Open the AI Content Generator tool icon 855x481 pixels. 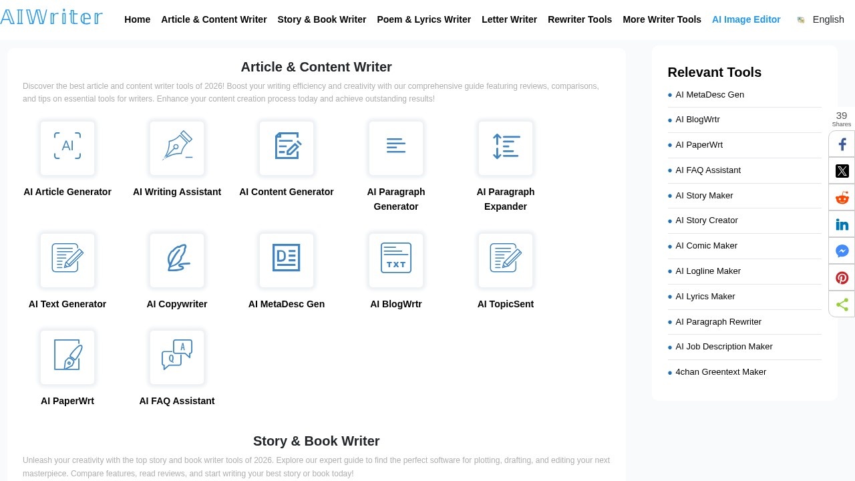pos(287,148)
